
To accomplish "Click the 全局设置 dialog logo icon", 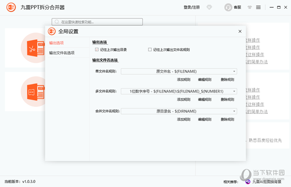I will pyautogui.click(x=52, y=31).
